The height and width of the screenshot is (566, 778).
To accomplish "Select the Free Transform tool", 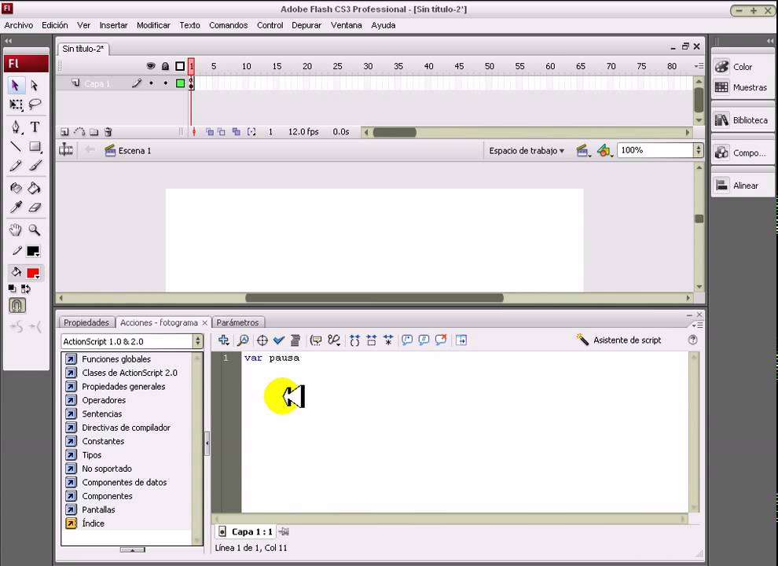I will [x=16, y=105].
